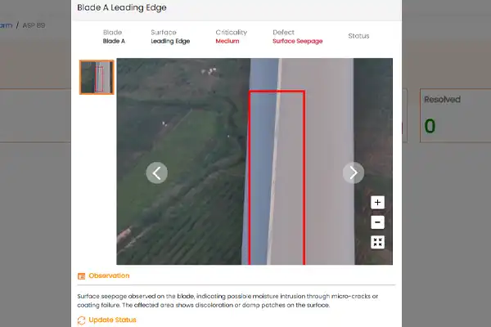Click the Blade A Leading Edge title

tap(122, 7)
